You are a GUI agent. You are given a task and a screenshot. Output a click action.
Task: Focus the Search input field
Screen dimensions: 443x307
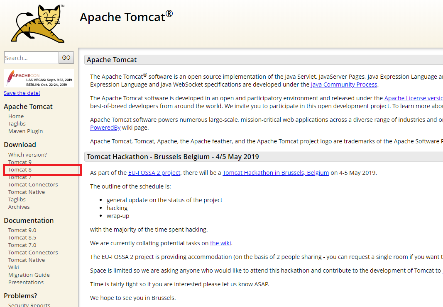coord(32,58)
